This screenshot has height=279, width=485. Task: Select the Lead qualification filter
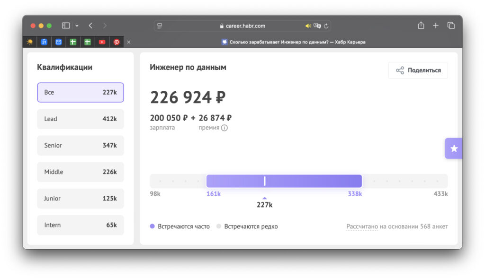click(80, 119)
